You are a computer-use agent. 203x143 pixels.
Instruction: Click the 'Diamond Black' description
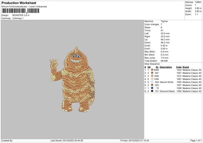coord(167,91)
